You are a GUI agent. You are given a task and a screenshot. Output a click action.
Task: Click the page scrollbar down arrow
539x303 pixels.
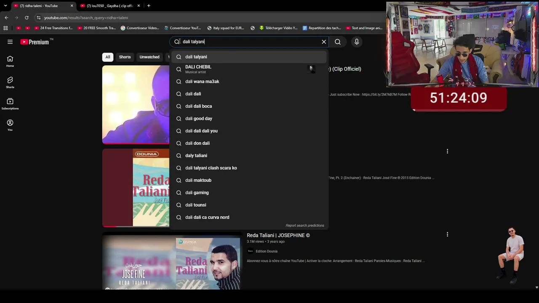[536, 287]
